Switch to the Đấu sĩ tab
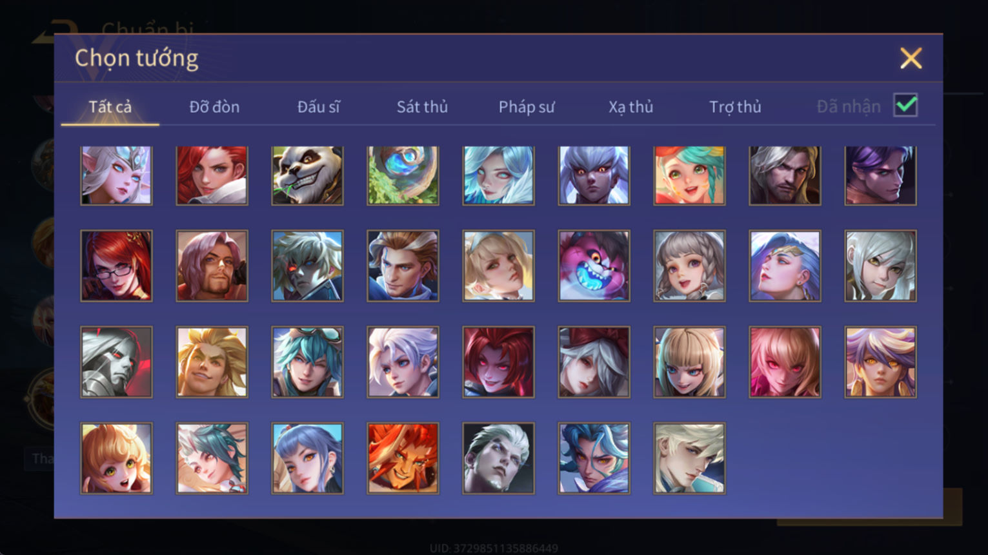988x555 pixels. [318, 107]
